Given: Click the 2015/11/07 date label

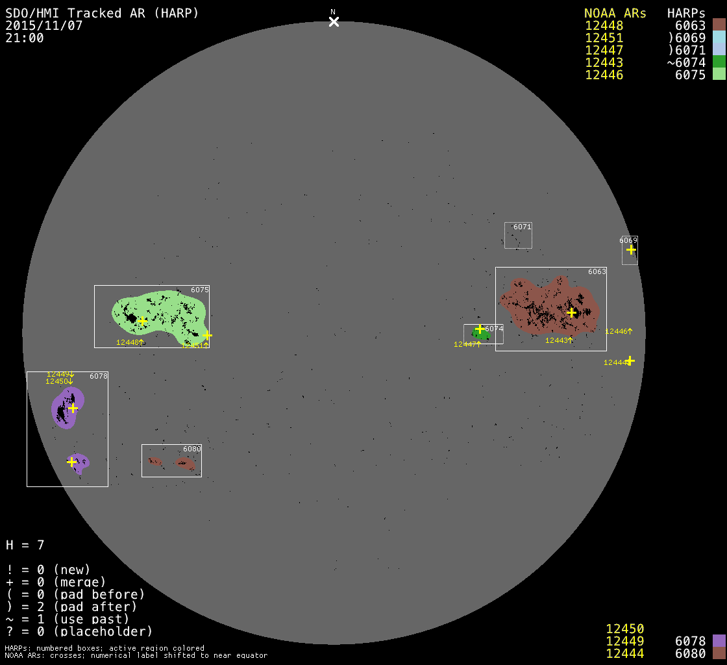Looking at the screenshot, I should pos(43,25).
